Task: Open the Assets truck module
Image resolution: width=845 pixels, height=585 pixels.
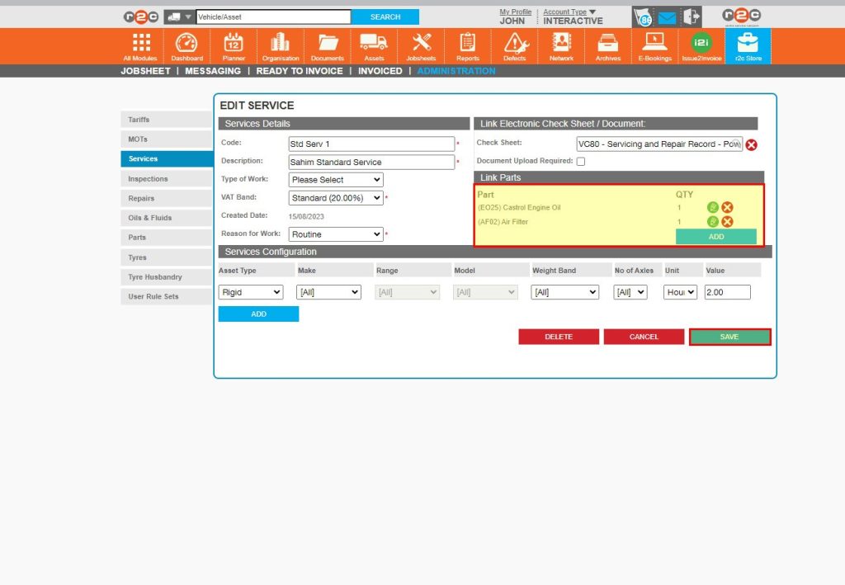Action: tap(374, 46)
